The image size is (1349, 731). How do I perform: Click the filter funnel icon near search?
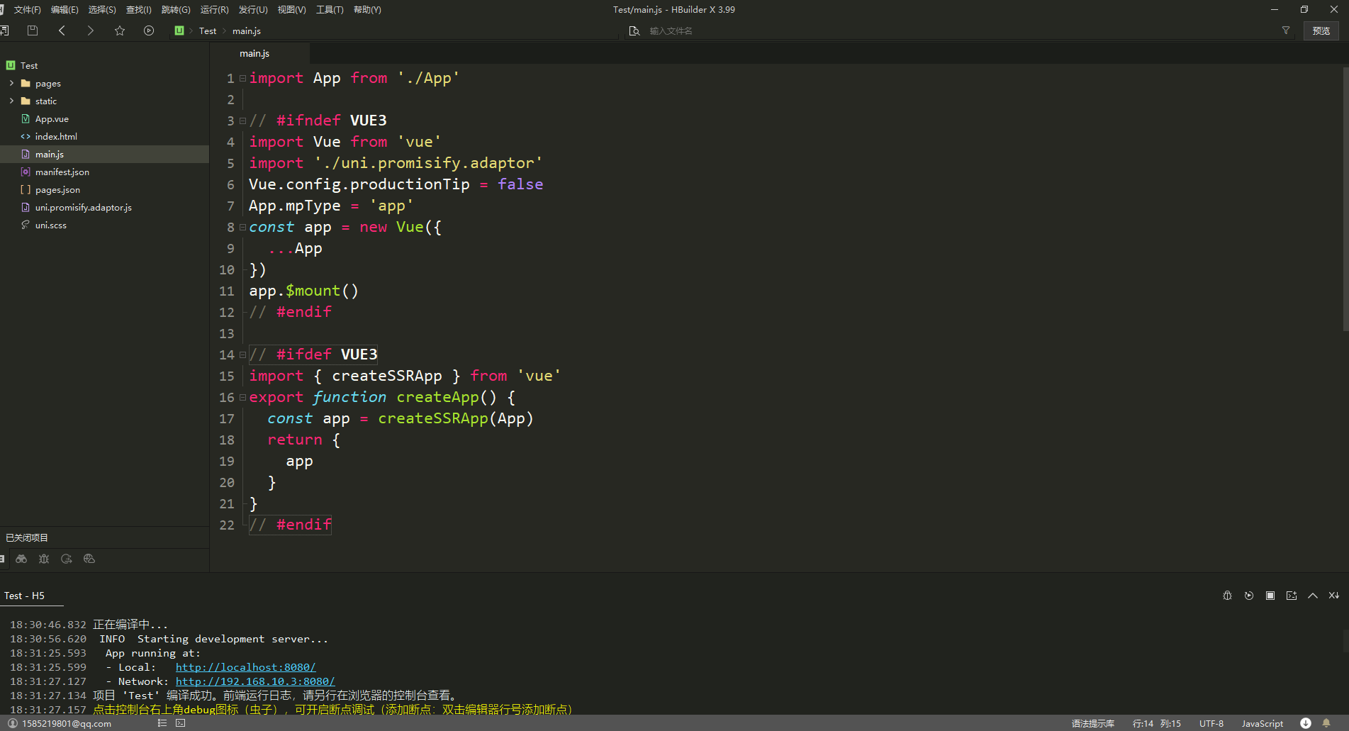coord(1286,30)
